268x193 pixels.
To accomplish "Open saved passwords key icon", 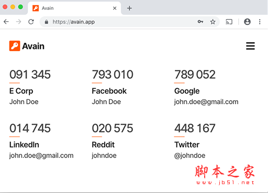I will (x=200, y=22).
